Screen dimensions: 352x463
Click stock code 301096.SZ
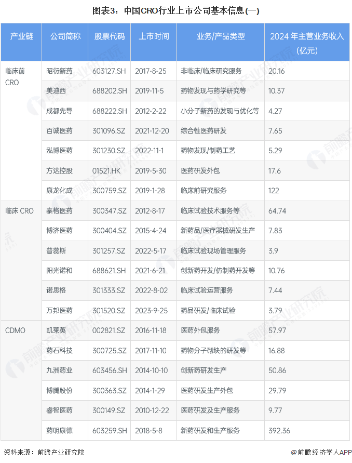pyautogui.click(x=109, y=131)
